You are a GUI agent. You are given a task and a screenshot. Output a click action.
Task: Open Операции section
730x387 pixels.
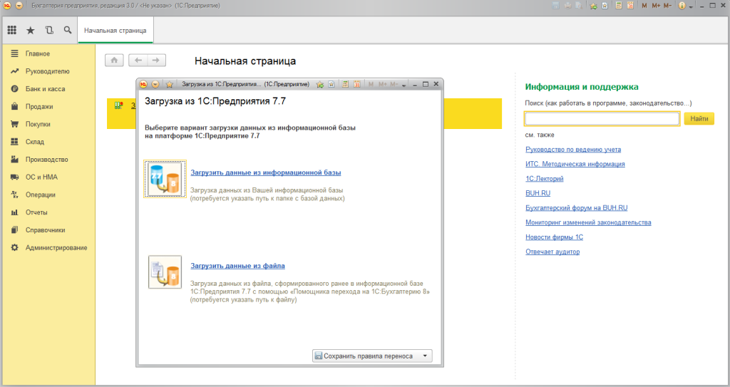click(40, 195)
